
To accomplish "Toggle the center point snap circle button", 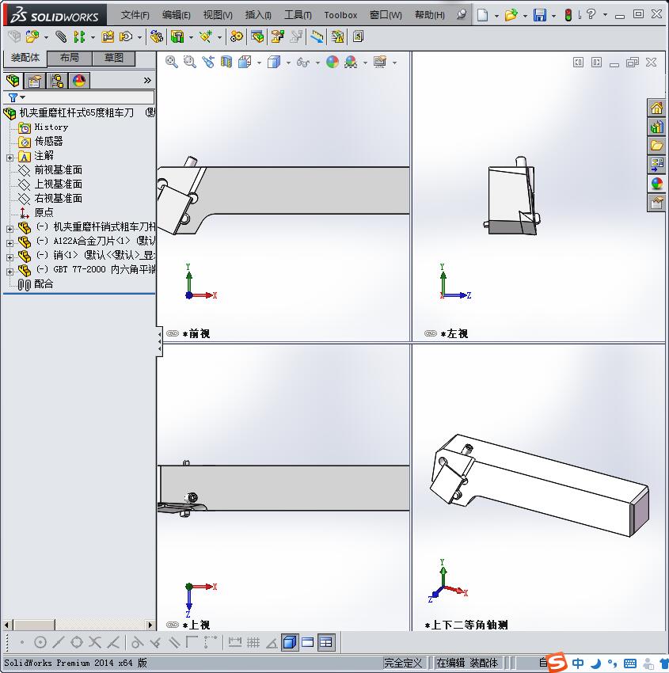I will pyautogui.click(x=40, y=643).
